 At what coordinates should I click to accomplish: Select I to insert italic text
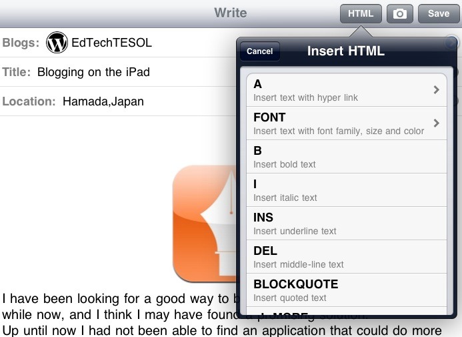tap(347, 190)
